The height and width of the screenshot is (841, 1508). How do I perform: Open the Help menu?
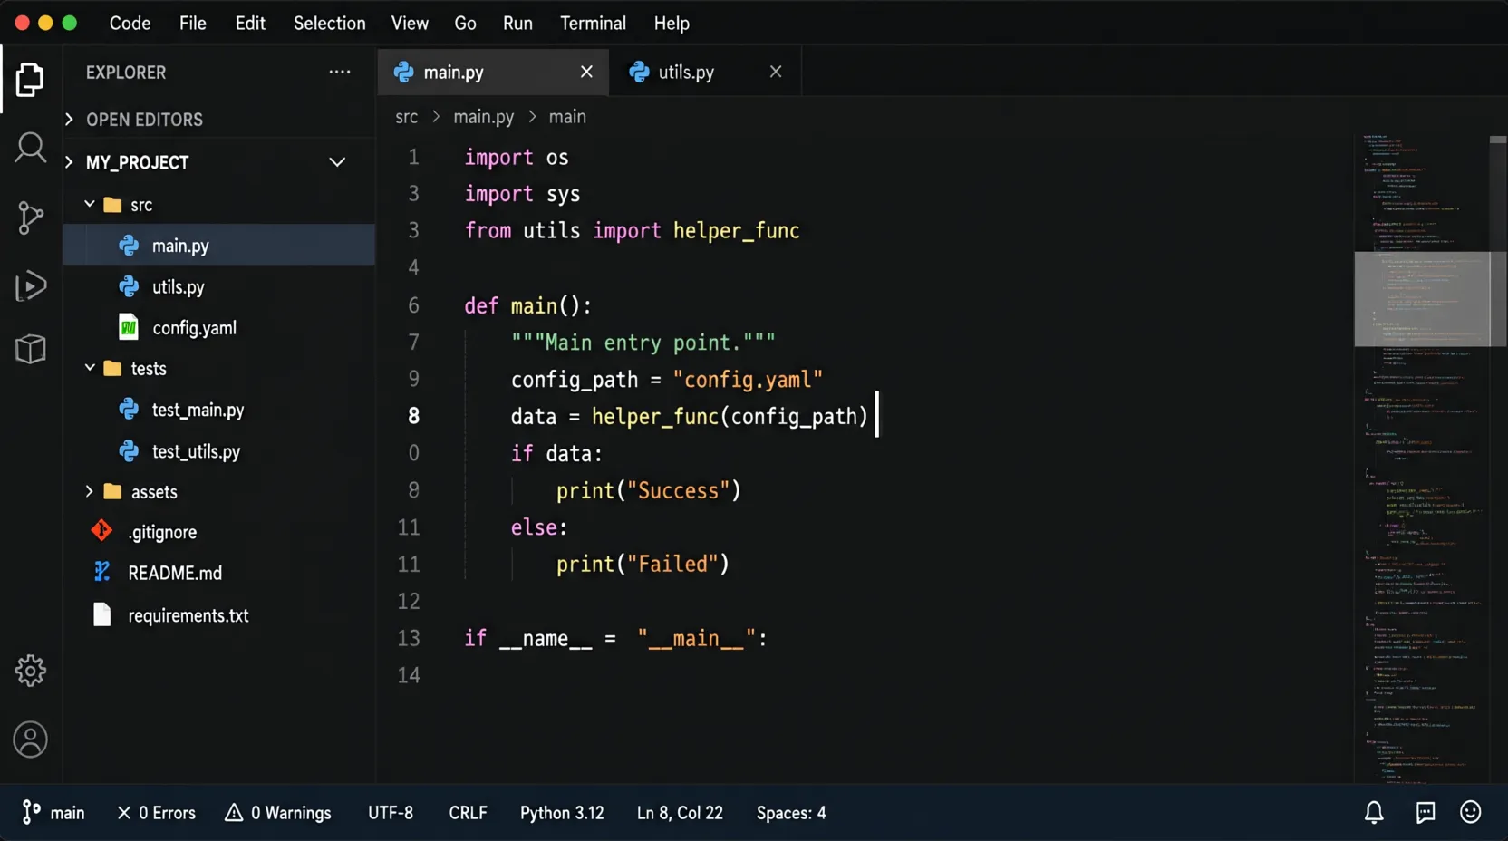672,23
